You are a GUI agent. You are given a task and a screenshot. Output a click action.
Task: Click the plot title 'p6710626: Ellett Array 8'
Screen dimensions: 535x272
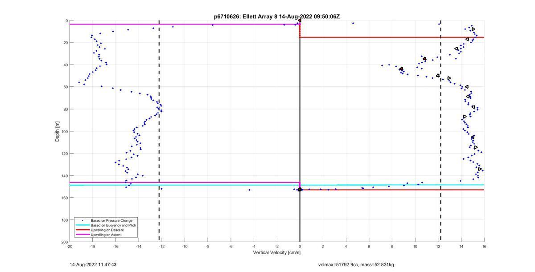(245, 16)
